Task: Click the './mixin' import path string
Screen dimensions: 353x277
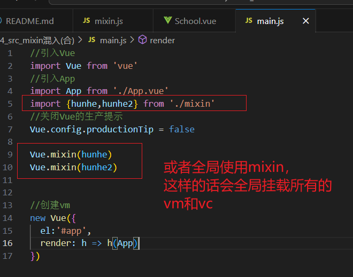Action: [192, 104]
